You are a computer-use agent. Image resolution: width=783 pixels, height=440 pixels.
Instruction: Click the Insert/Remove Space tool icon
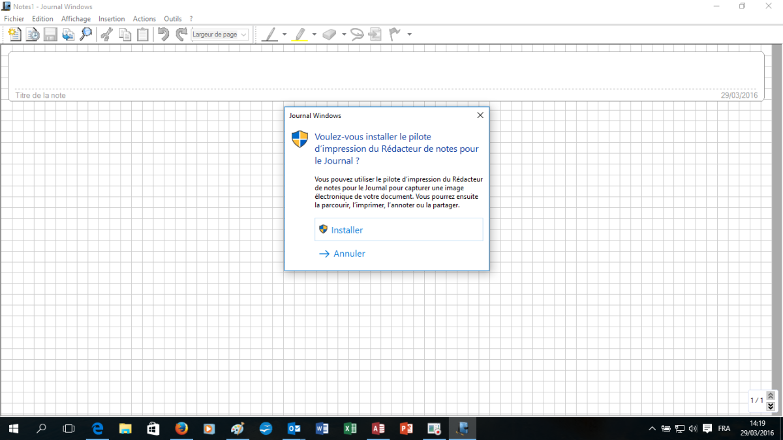(375, 35)
